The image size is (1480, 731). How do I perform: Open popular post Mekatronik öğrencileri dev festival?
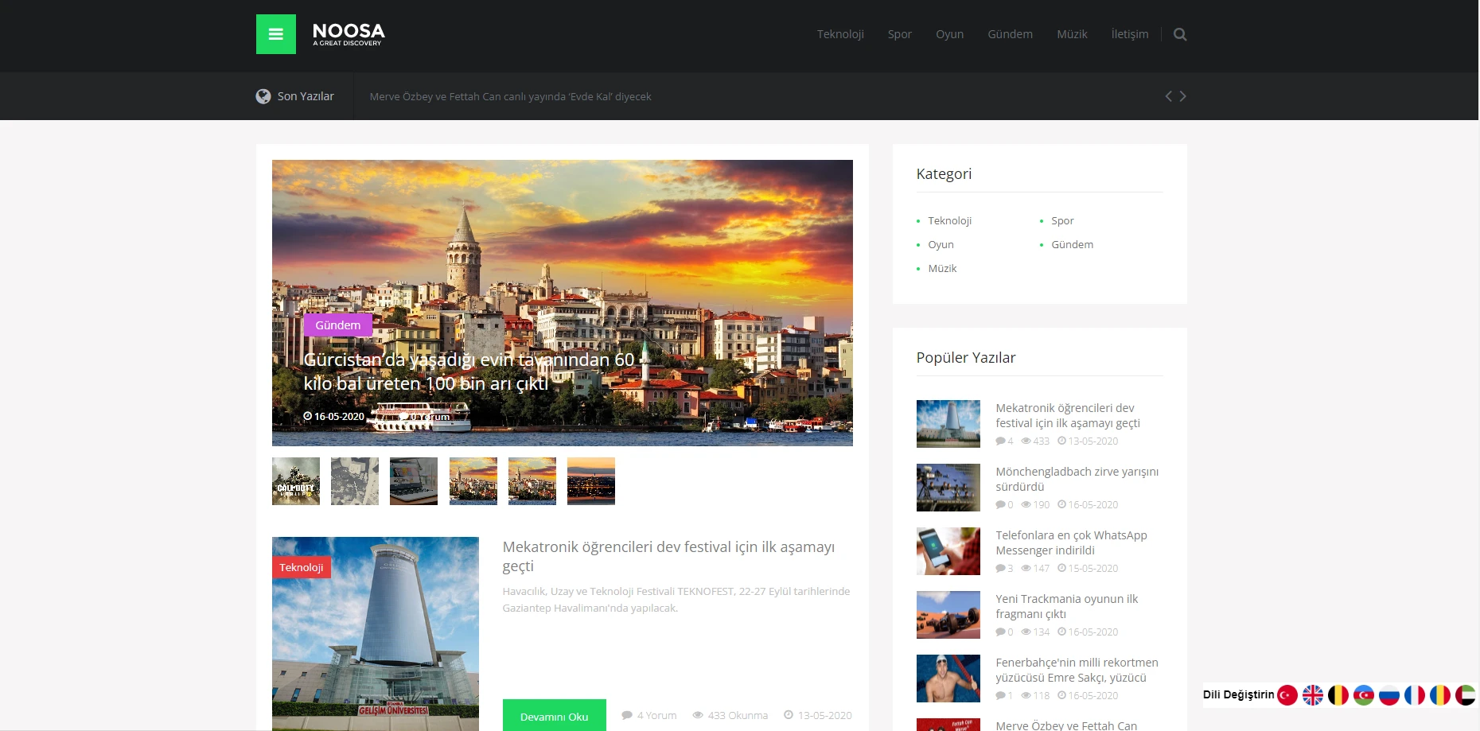pyautogui.click(x=1068, y=415)
